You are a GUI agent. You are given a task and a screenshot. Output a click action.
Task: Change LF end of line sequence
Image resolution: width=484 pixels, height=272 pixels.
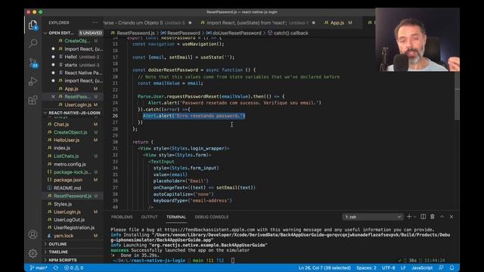point(403,267)
